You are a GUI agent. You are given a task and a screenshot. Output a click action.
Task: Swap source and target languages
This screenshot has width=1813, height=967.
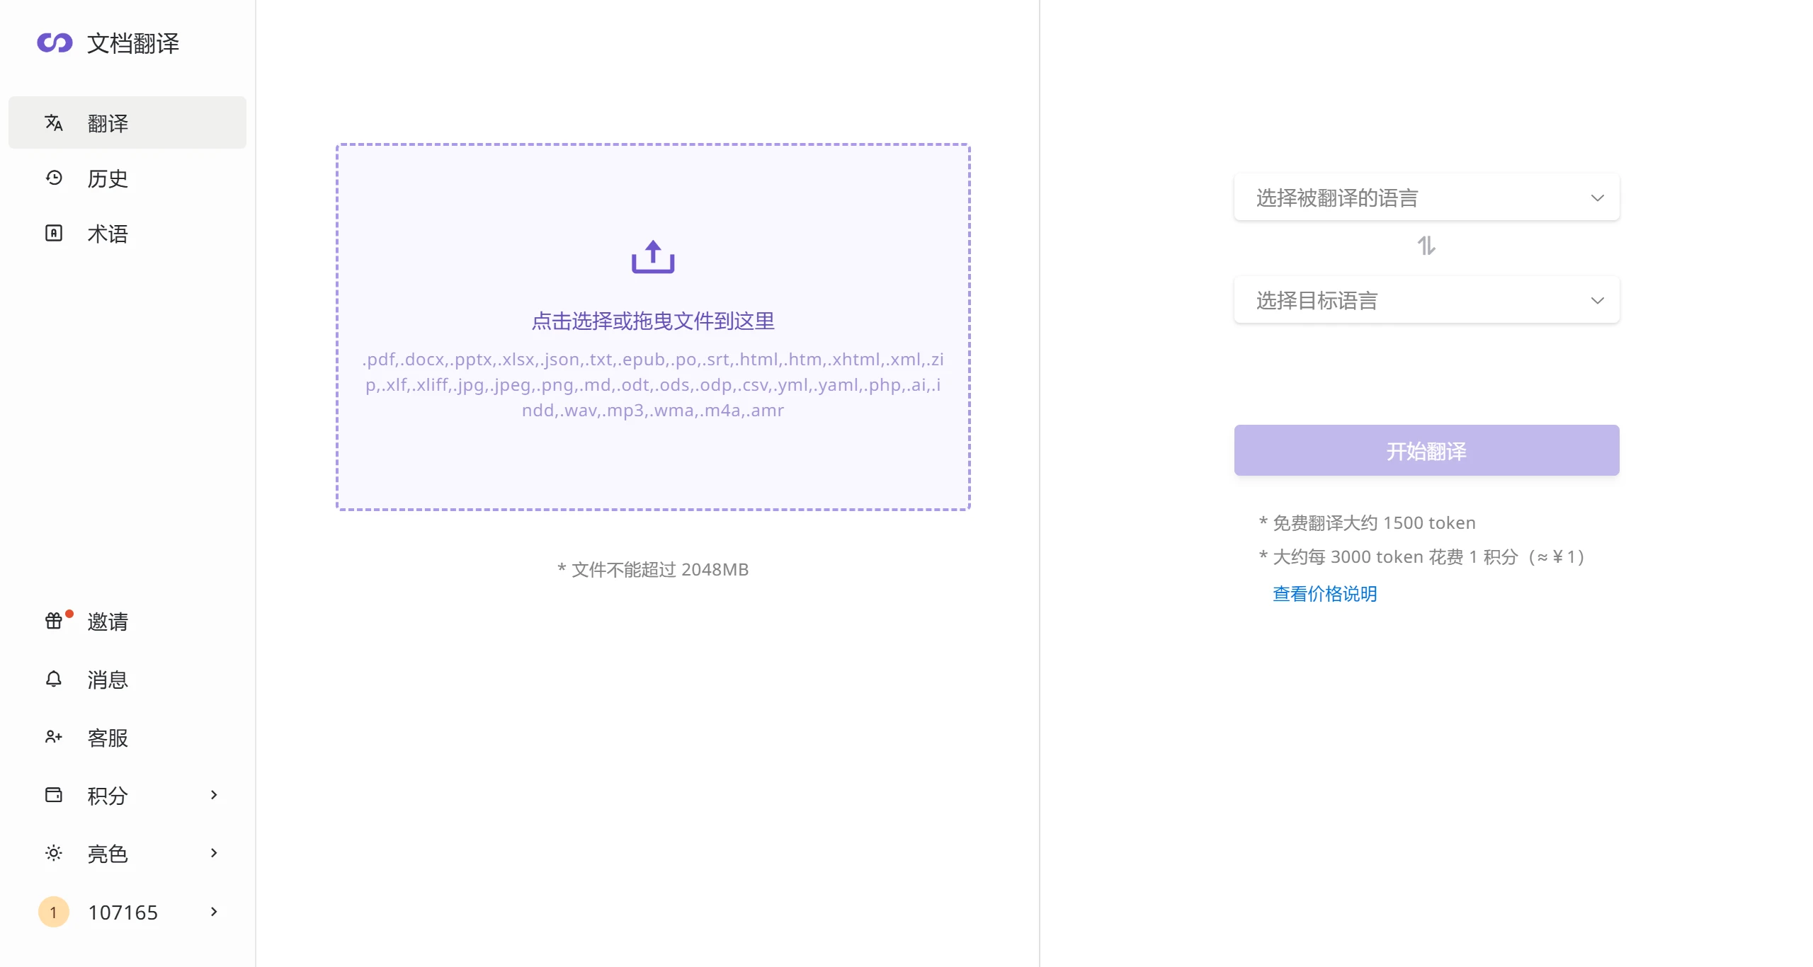pyautogui.click(x=1426, y=246)
